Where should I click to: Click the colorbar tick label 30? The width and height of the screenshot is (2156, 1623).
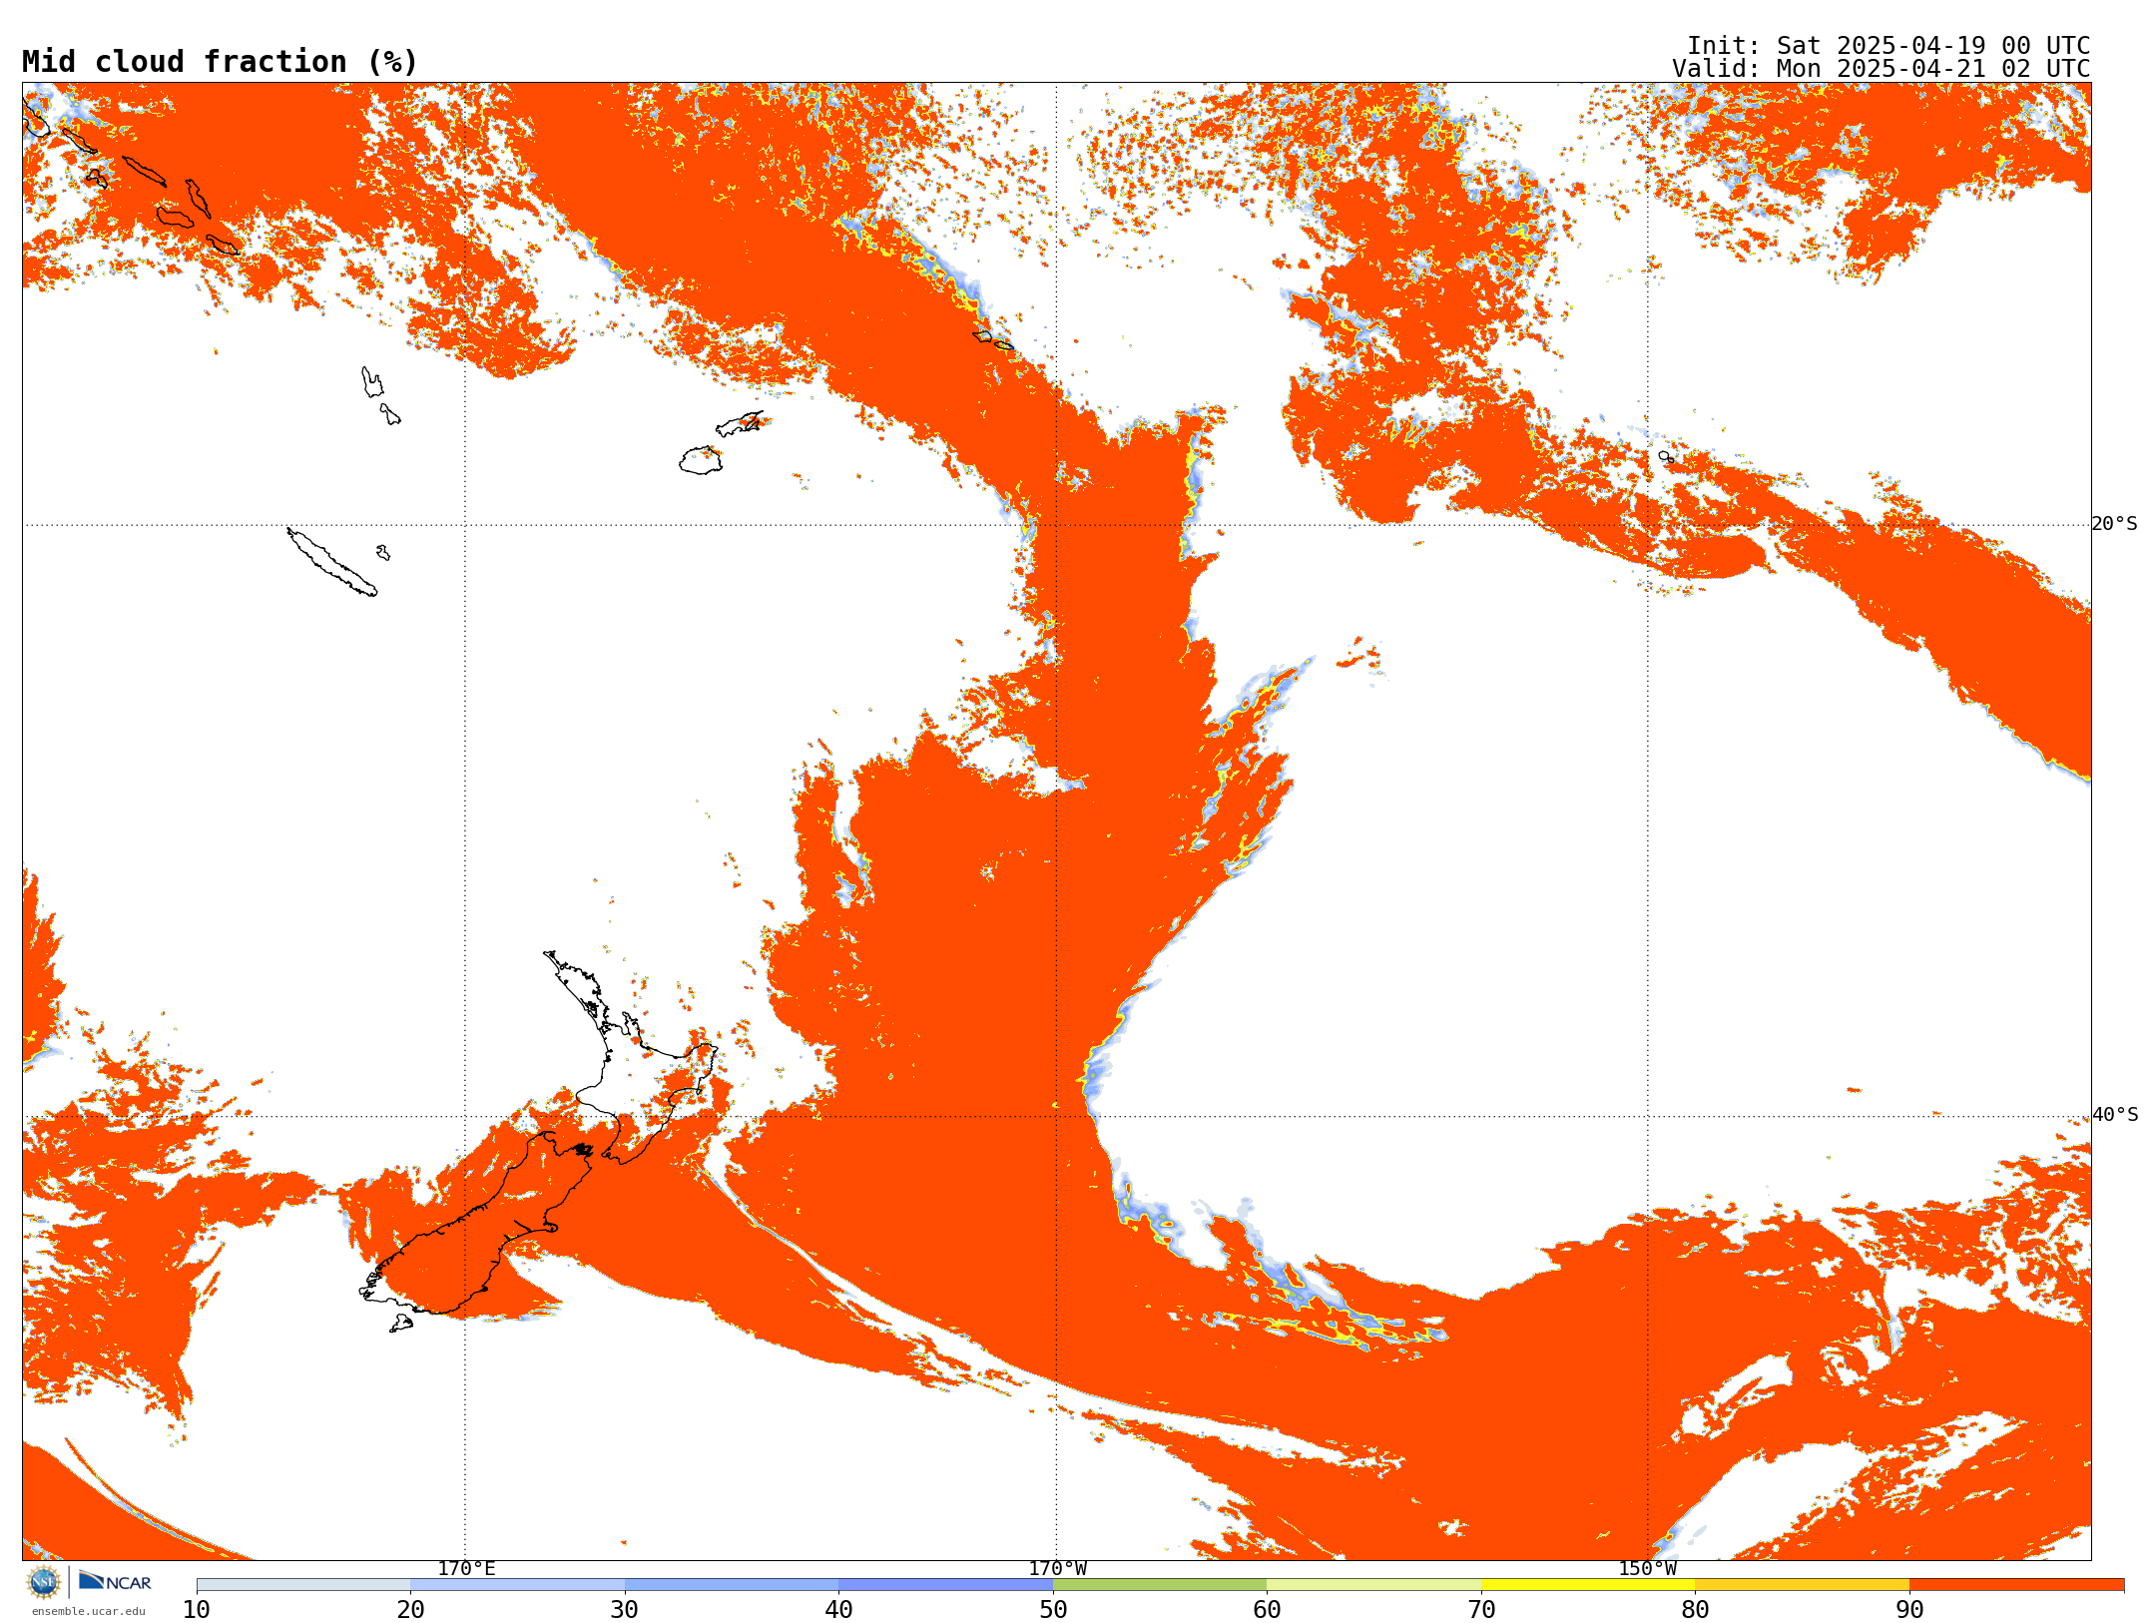625,1610
